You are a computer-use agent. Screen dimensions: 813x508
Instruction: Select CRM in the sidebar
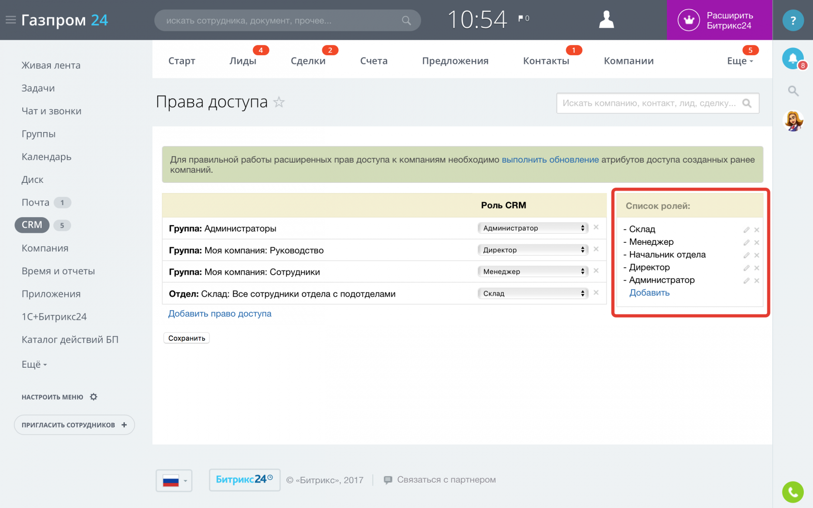(x=32, y=225)
